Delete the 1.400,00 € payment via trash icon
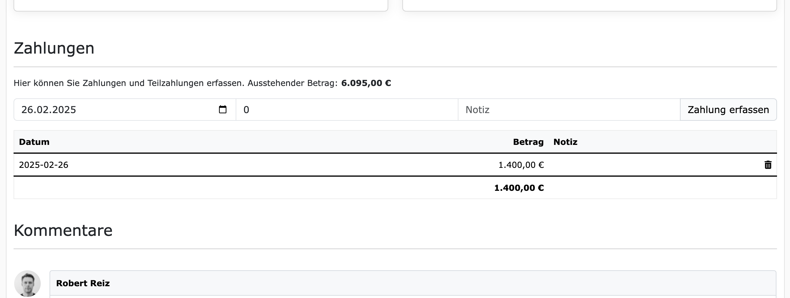Image resolution: width=790 pixels, height=298 pixels. [x=768, y=165]
